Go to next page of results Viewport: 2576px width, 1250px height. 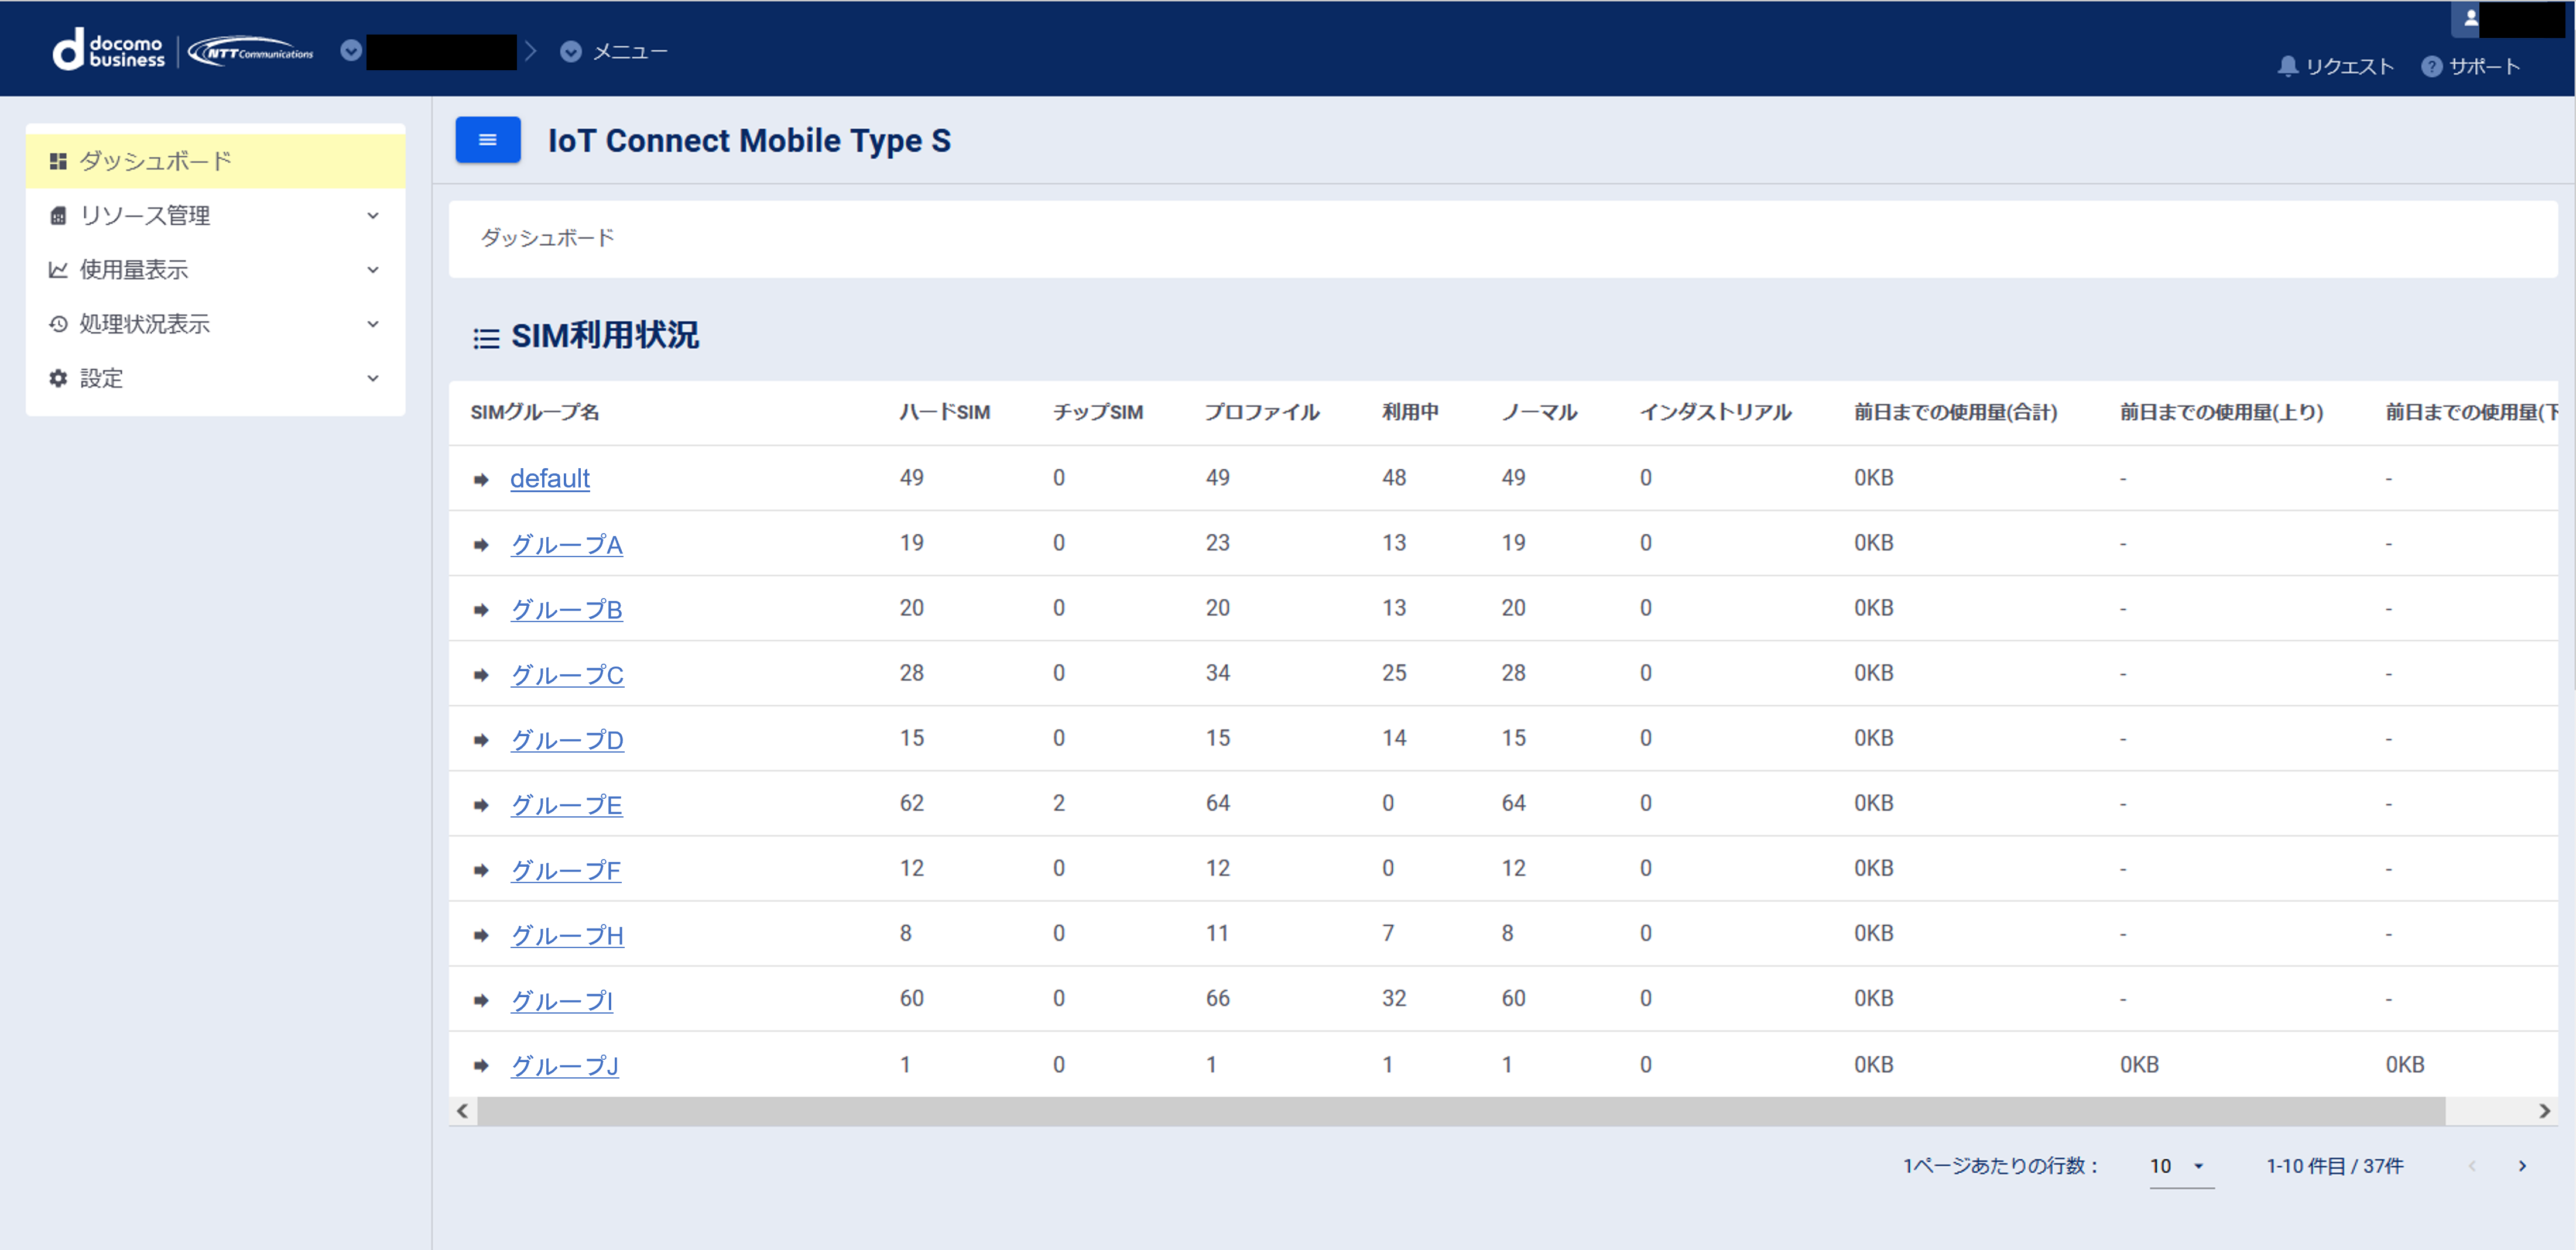click(x=2522, y=1166)
